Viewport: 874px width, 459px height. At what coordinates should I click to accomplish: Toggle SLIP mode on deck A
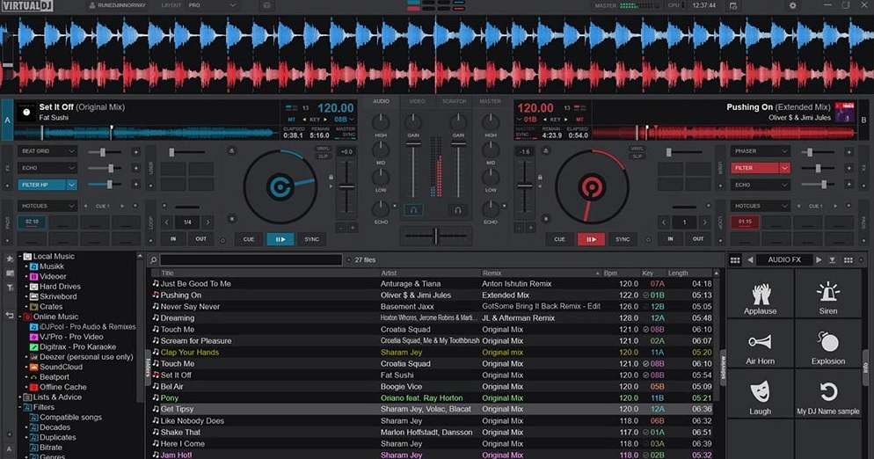323,157
